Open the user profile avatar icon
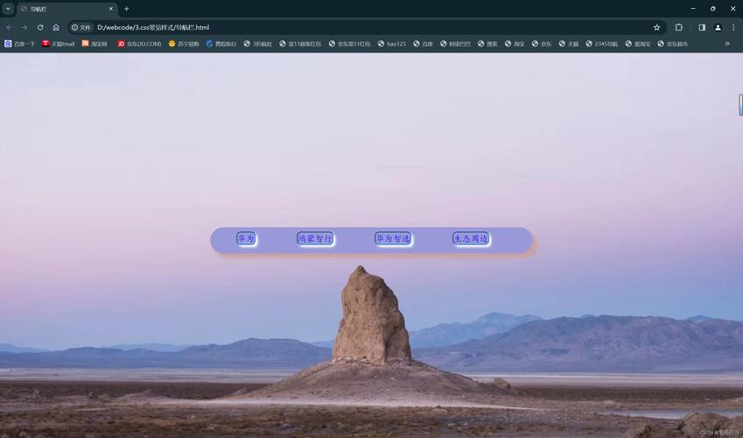Viewport: 743px width, 438px height. pyautogui.click(x=718, y=27)
